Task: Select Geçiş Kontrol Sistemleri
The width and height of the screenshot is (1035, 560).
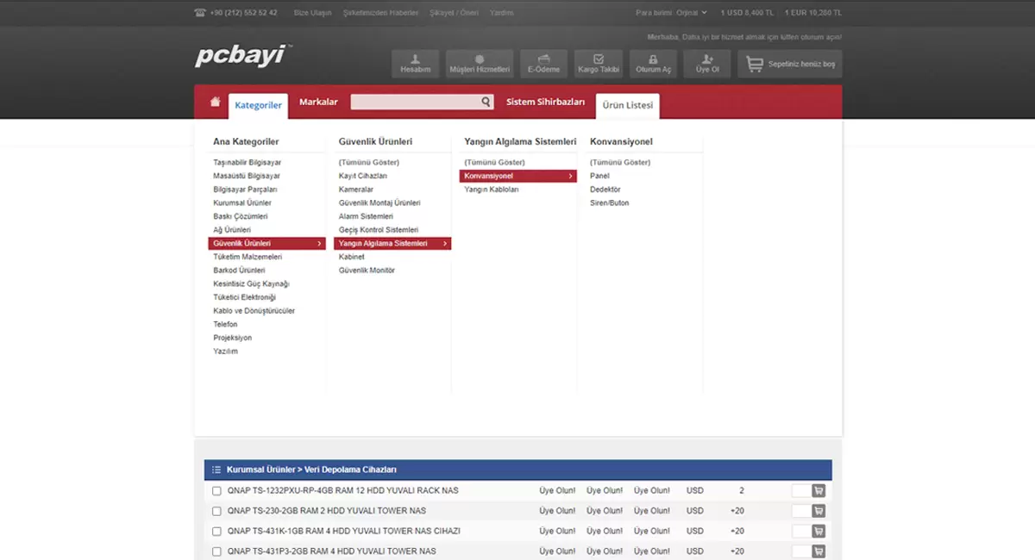Action: (x=379, y=230)
